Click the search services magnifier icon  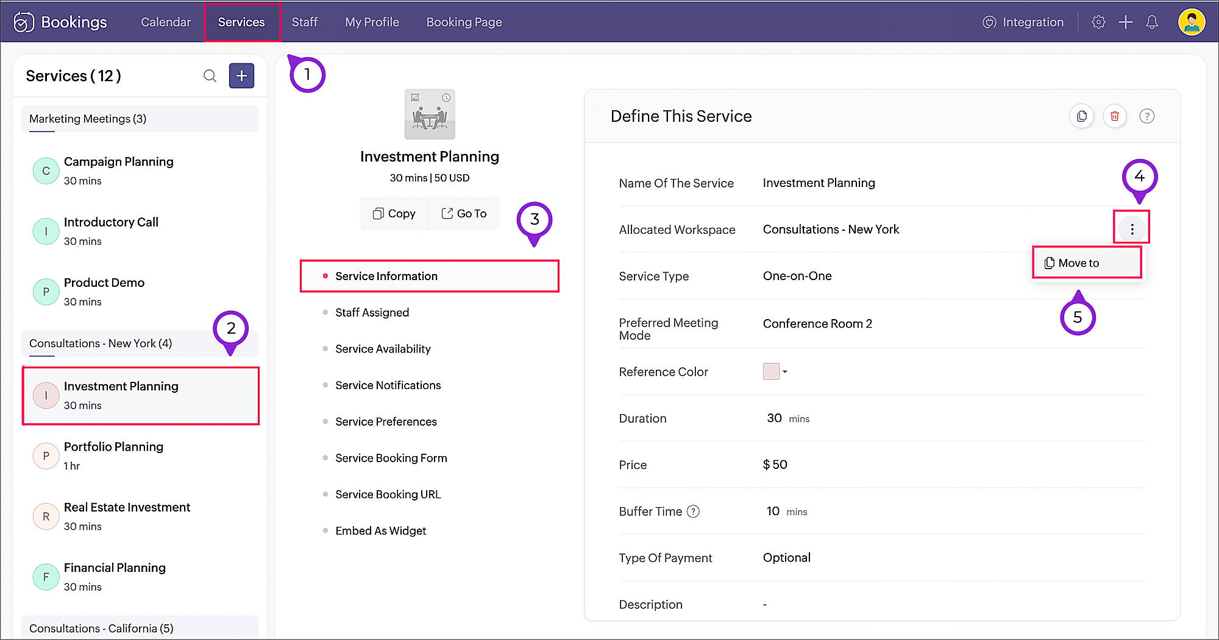210,76
